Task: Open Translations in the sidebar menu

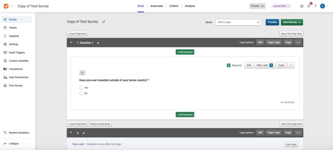Action: coord(17,69)
